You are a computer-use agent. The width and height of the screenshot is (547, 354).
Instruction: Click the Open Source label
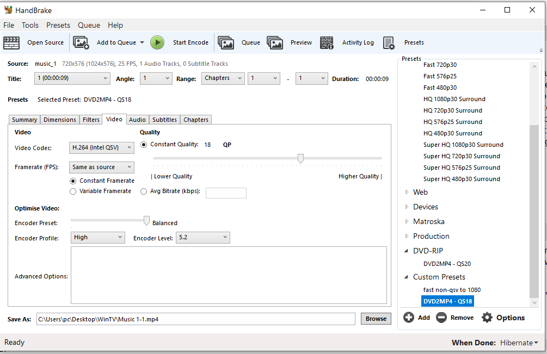(45, 42)
